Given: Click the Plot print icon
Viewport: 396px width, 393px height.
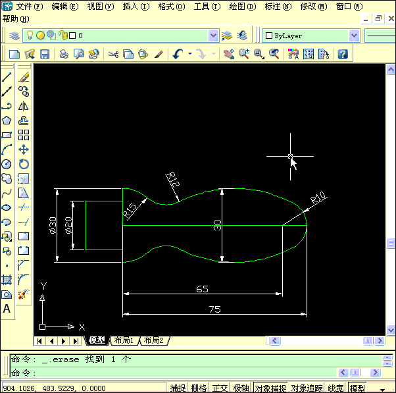Looking at the screenshot, I should (64, 54).
